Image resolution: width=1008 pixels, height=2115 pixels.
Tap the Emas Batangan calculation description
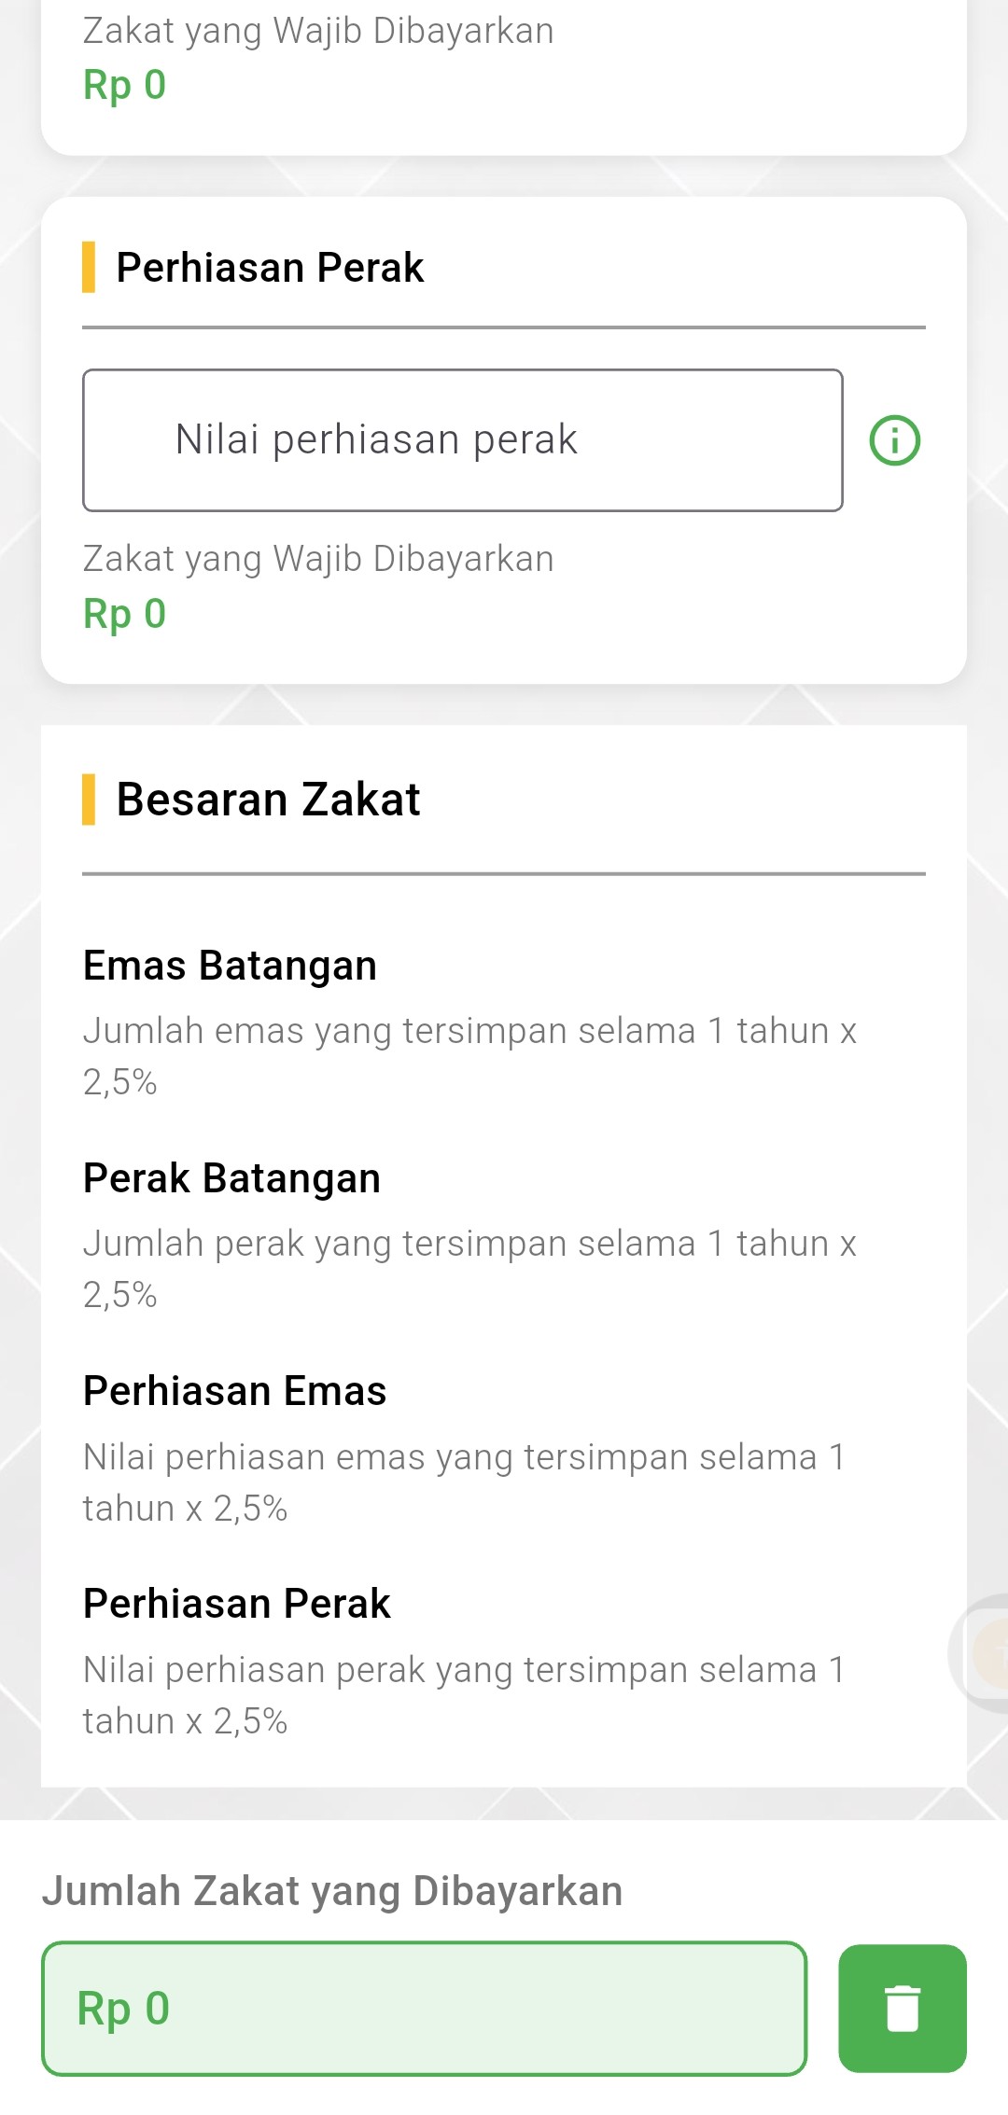click(469, 1055)
